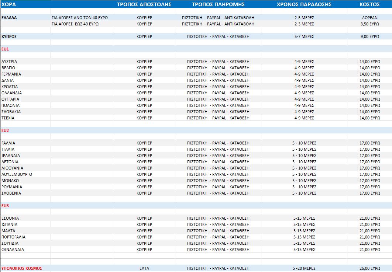
Task: Select the EU3 zone label
Action: tap(5, 206)
